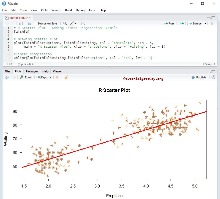Enable the Source on Save checkbox
The width and height of the screenshot is (220, 199).
point(35,23)
